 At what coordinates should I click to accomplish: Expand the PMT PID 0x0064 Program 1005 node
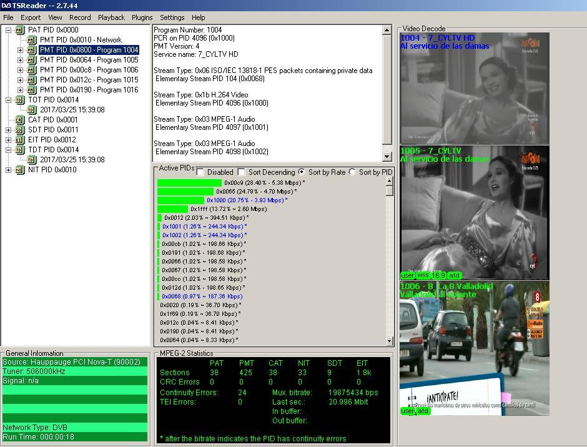[x=20, y=60]
